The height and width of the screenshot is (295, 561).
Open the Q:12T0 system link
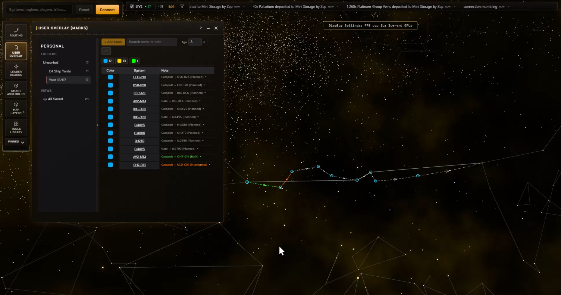(139, 141)
